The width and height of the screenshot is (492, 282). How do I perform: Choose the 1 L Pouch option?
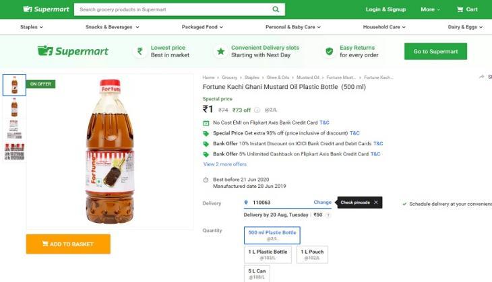coord(312,254)
